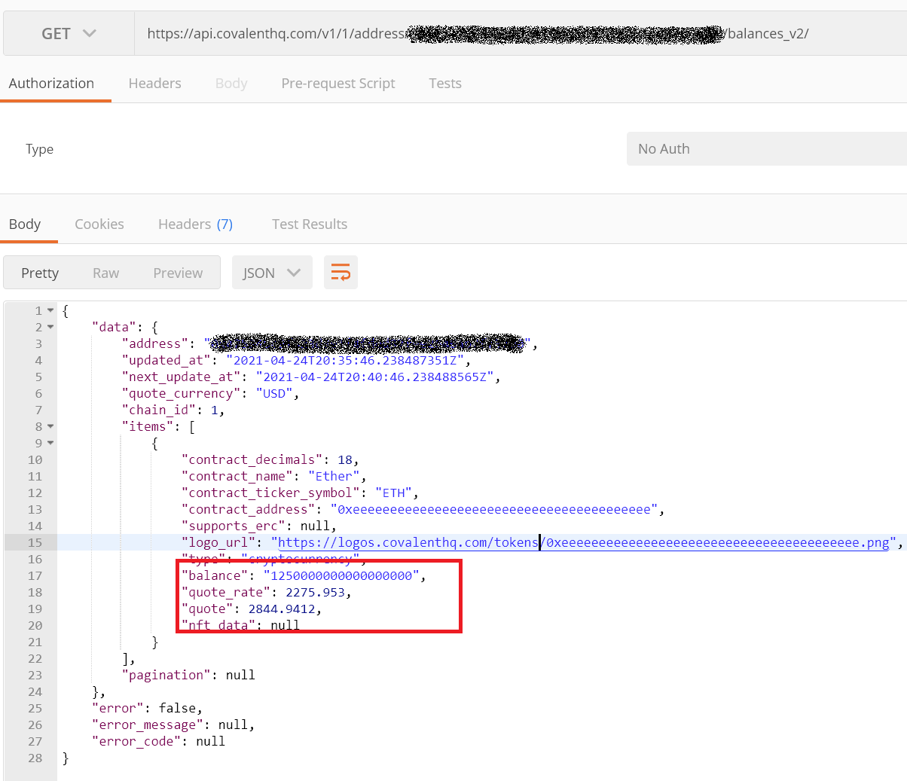The width and height of the screenshot is (907, 781).
Task: Toggle the wrap lines icon
Action: pyautogui.click(x=341, y=273)
